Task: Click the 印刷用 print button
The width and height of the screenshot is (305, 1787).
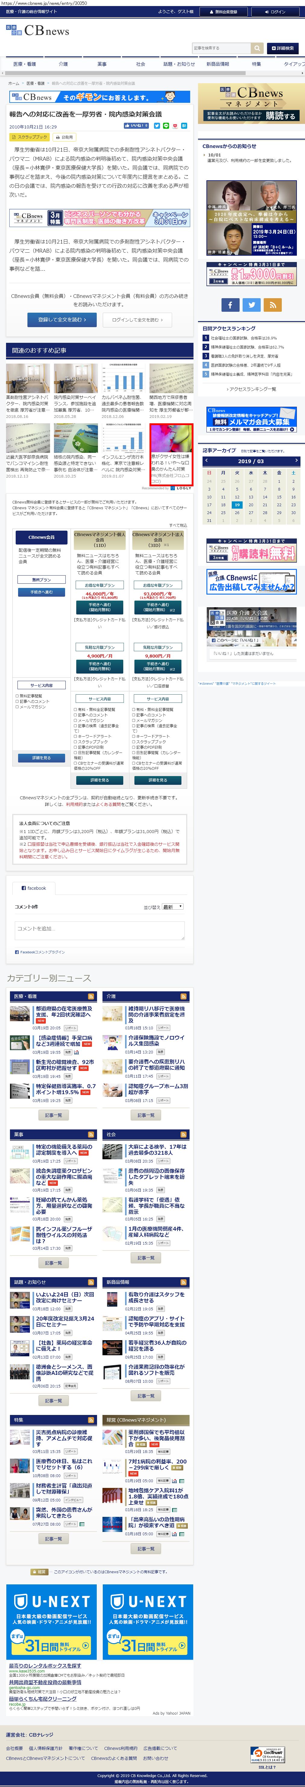Action: tap(64, 137)
